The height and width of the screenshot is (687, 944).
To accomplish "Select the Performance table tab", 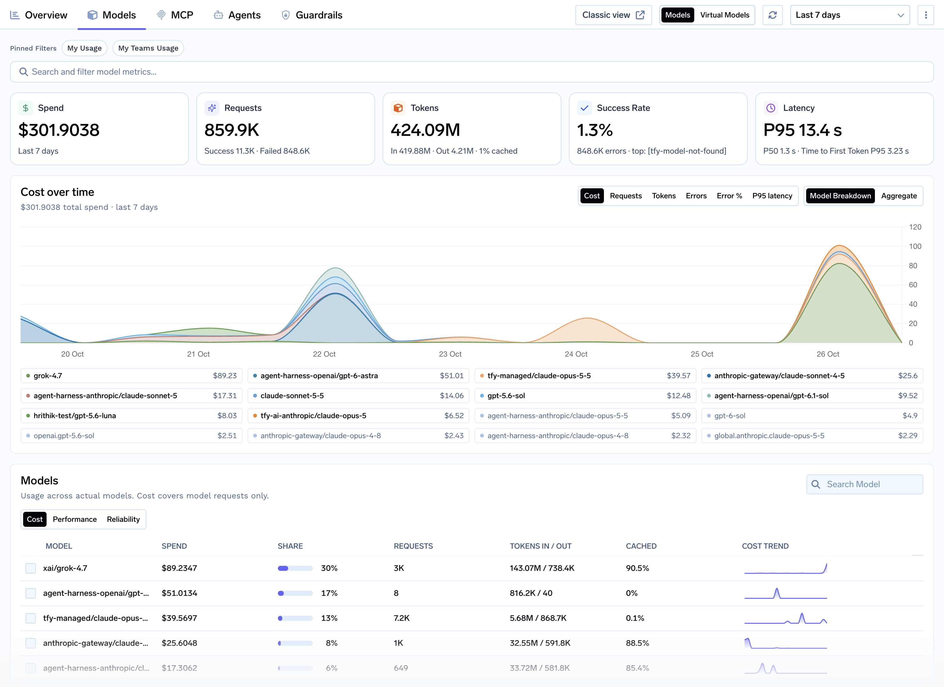I will [x=74, y=519].
